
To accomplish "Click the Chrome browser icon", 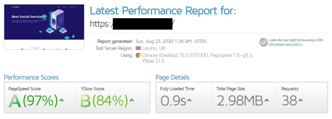I will 138,55.
